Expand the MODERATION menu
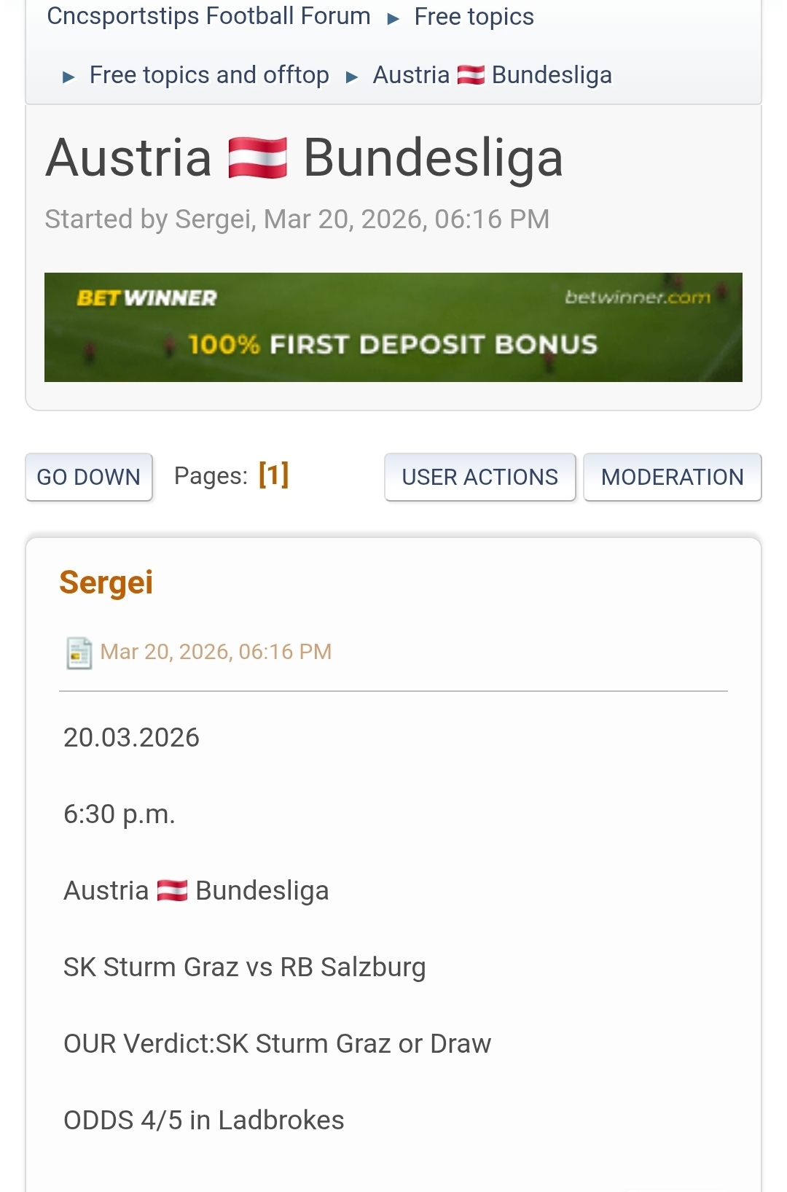This screenshot has height=1192, width=787. coord(672,477)
